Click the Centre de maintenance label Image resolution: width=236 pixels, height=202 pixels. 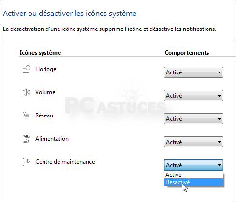(x=65, y=162)
